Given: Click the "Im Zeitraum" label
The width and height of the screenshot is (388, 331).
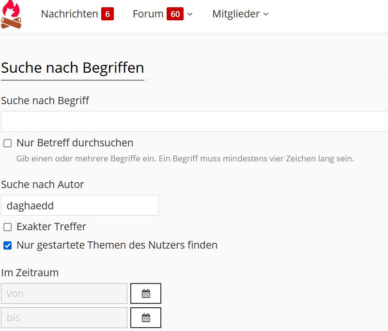Looking at the screenshot, I should pos(30,273).
